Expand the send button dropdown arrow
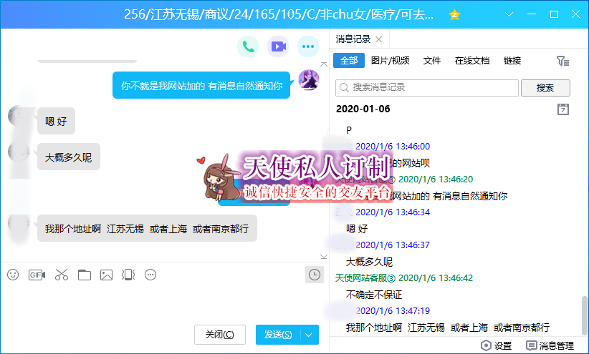The width and height of the screenshot is (589, 354). [x=310, y=335]
